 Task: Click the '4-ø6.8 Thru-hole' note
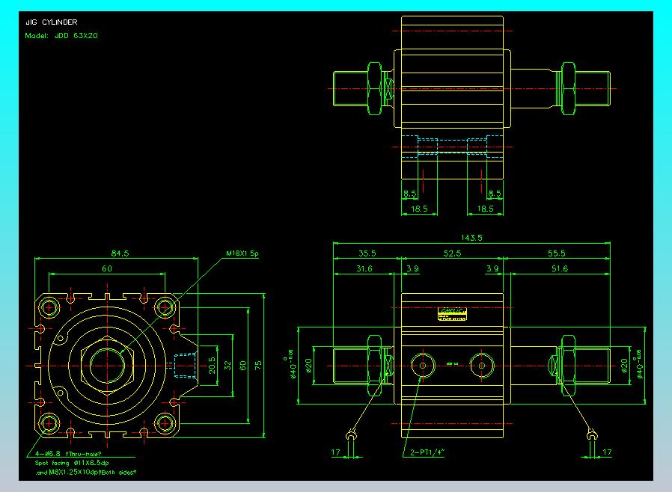pyautogui.click(x=69, y=453)
